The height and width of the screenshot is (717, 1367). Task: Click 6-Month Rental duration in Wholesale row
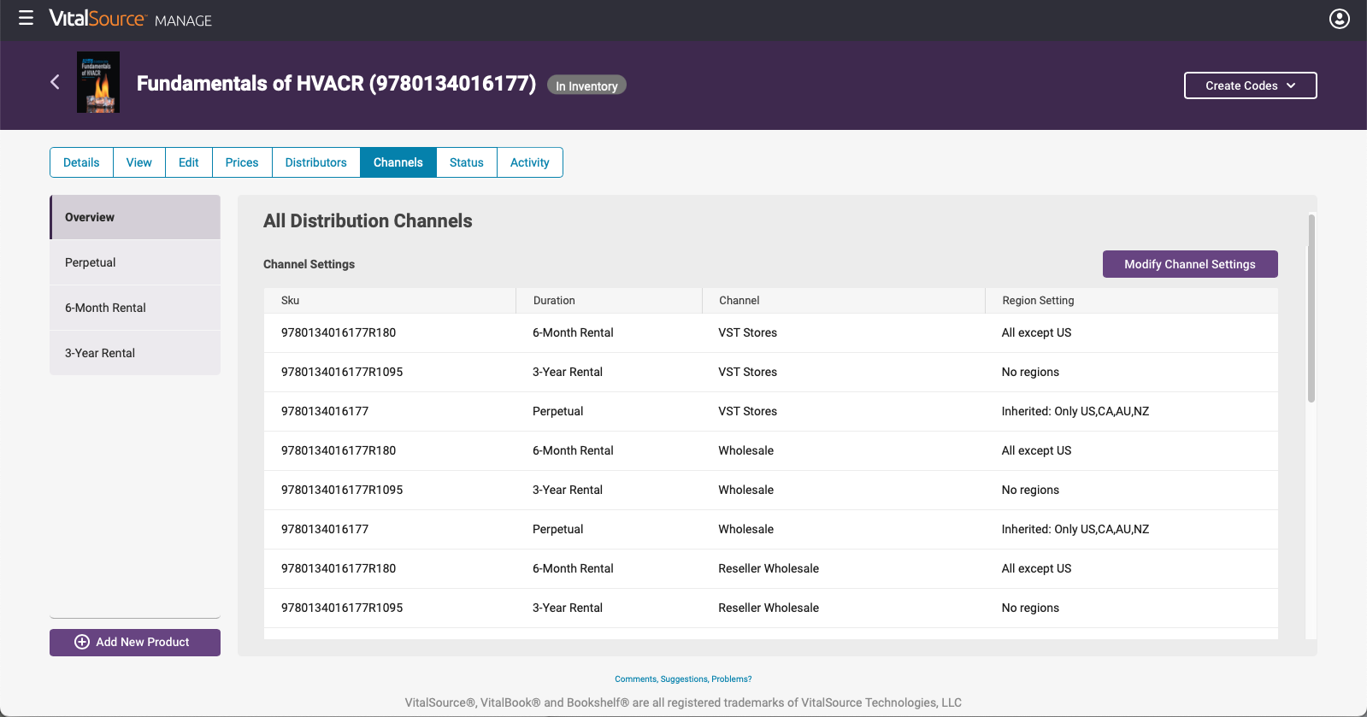573,450
